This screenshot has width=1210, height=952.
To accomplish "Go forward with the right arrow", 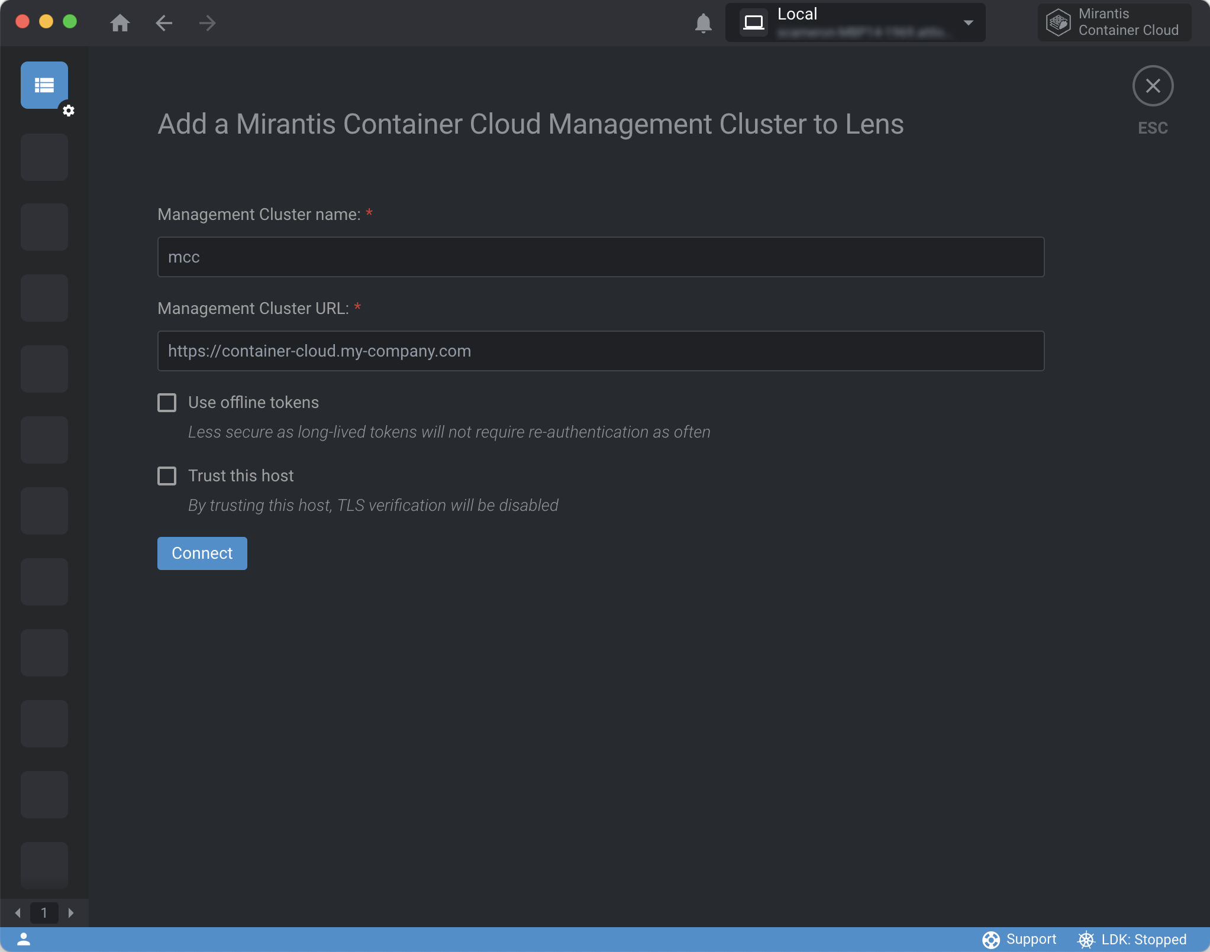I will (207, 23).
